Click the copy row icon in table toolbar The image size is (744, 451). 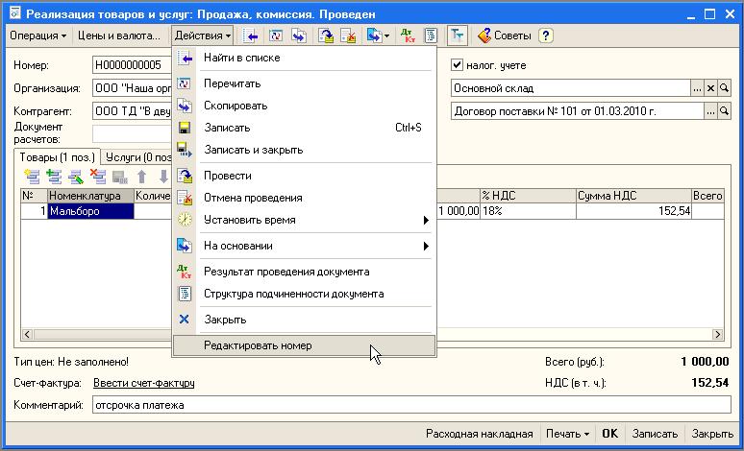point(54,177)
